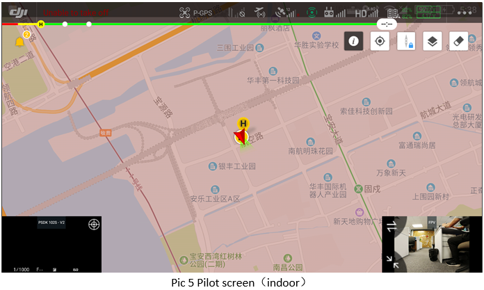
Task: Recenter map on aircraft location
Action: coord(380,41)
